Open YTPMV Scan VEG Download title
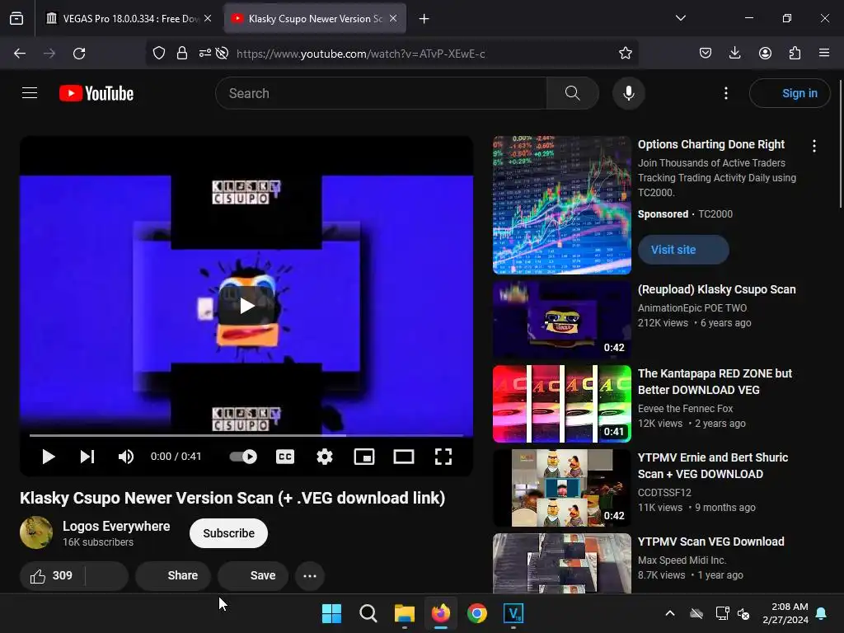The width and height of the screenshot is (844, 633). click(710, 542)
